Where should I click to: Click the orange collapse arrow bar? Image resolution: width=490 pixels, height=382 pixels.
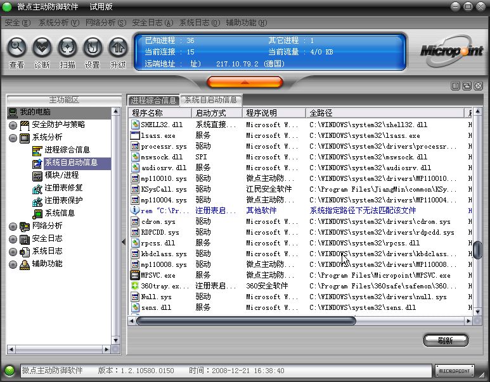click(x=245, y=82)
